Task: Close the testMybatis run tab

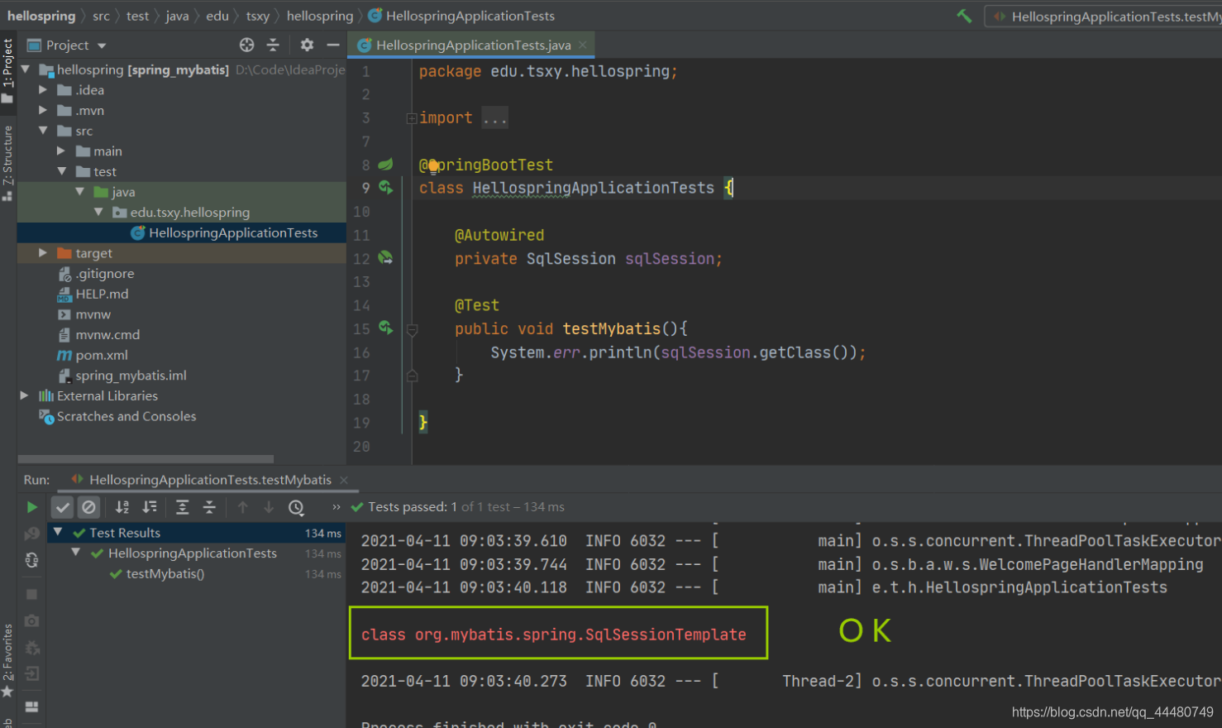Action: point(344,480)
